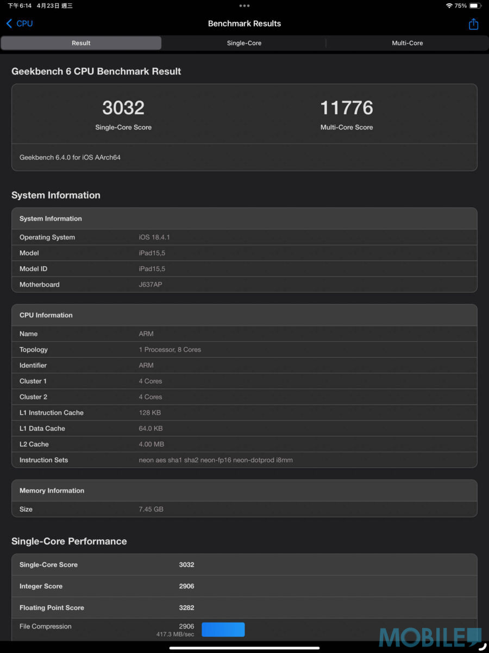
Task: Tap the Topology row in CPU Information
Action: coord(244,349)
